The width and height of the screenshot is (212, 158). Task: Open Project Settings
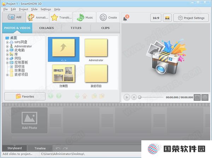click(x=191, y=18)
